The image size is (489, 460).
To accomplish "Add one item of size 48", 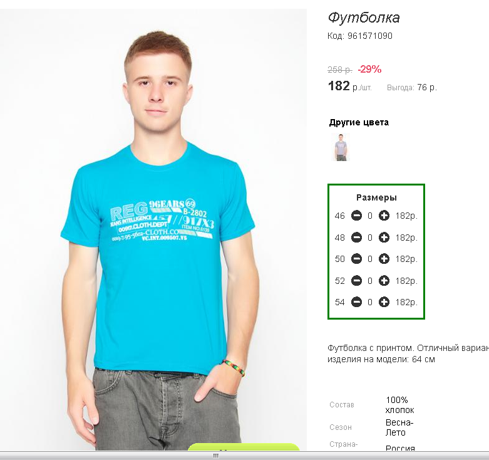I will point(384,238).
